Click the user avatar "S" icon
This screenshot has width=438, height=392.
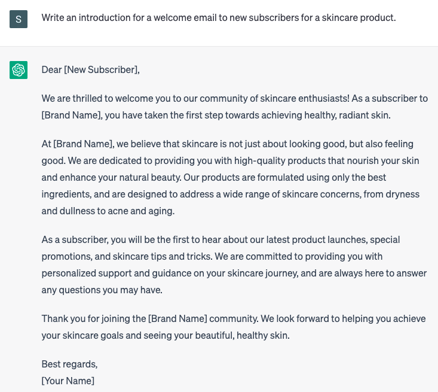pos(19,19)
